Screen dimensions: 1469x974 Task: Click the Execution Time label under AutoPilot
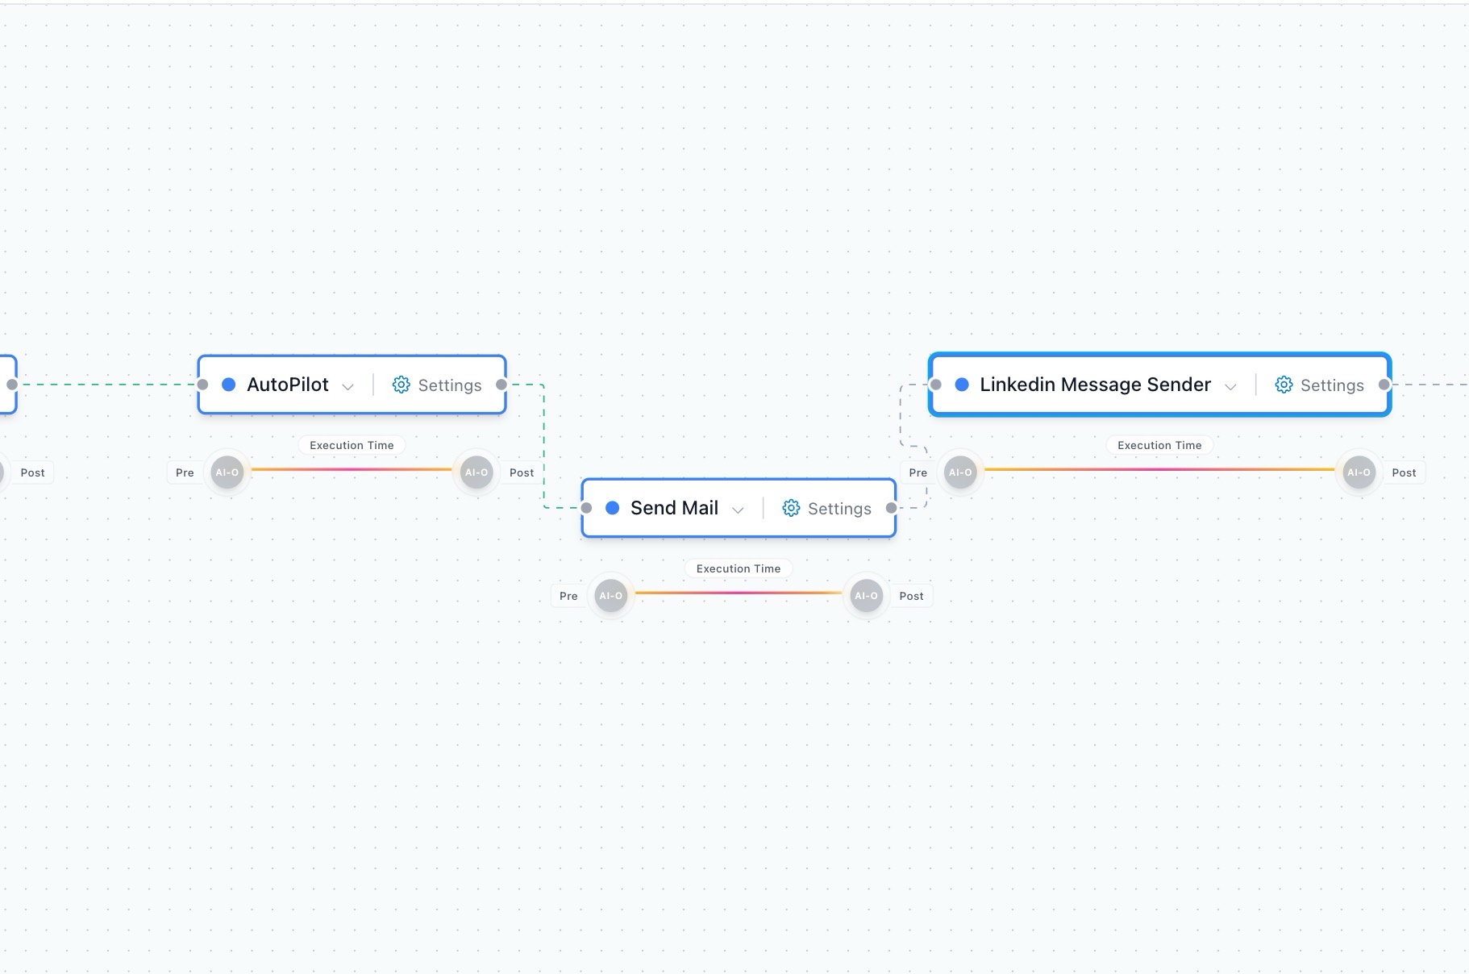coord(352,445)
